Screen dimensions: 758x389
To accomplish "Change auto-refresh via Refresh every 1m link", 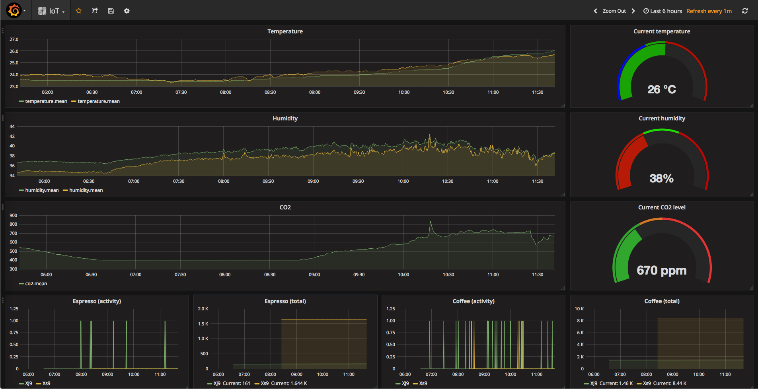I will (709, 11).
